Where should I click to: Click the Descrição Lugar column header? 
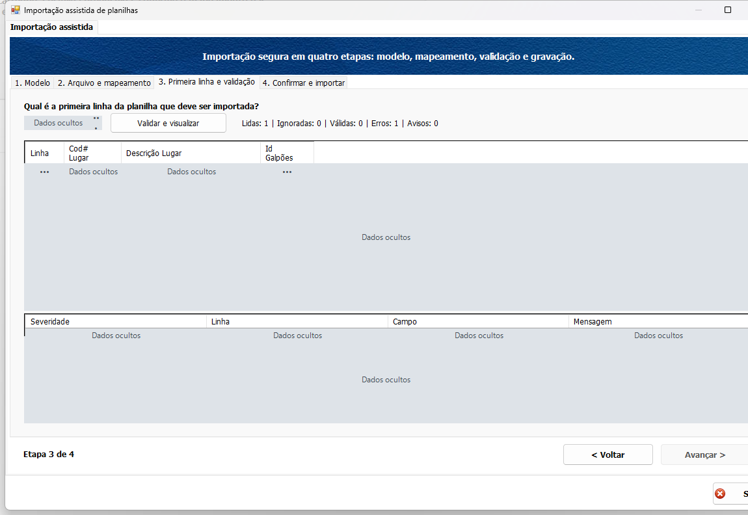click(x=191, y=153)
